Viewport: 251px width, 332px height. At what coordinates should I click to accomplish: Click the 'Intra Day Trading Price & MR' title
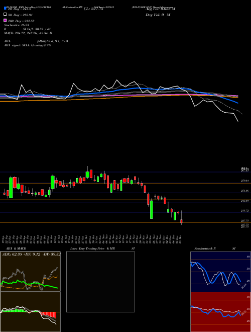point(92,248)
